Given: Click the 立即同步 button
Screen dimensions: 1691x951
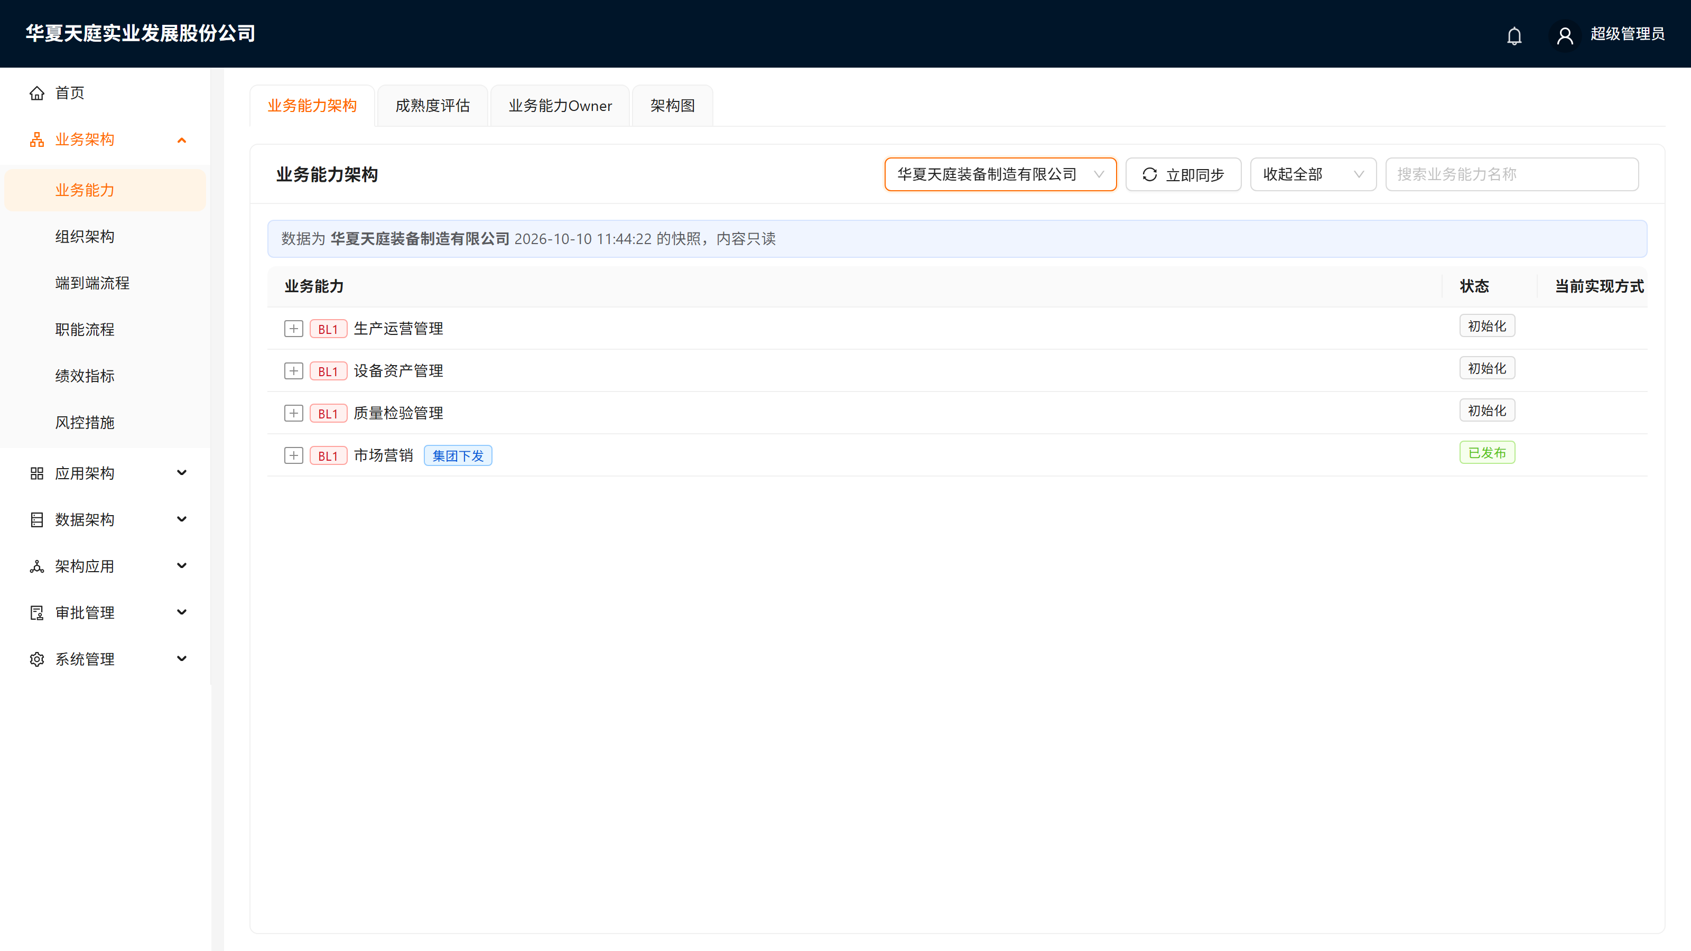Looking at the screenshot, I should (1183, 174).
